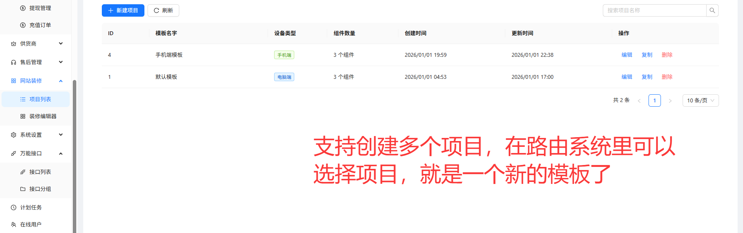Select 项目列表 menu item
The image size is (743, 233).
click(x=40, y=99)
